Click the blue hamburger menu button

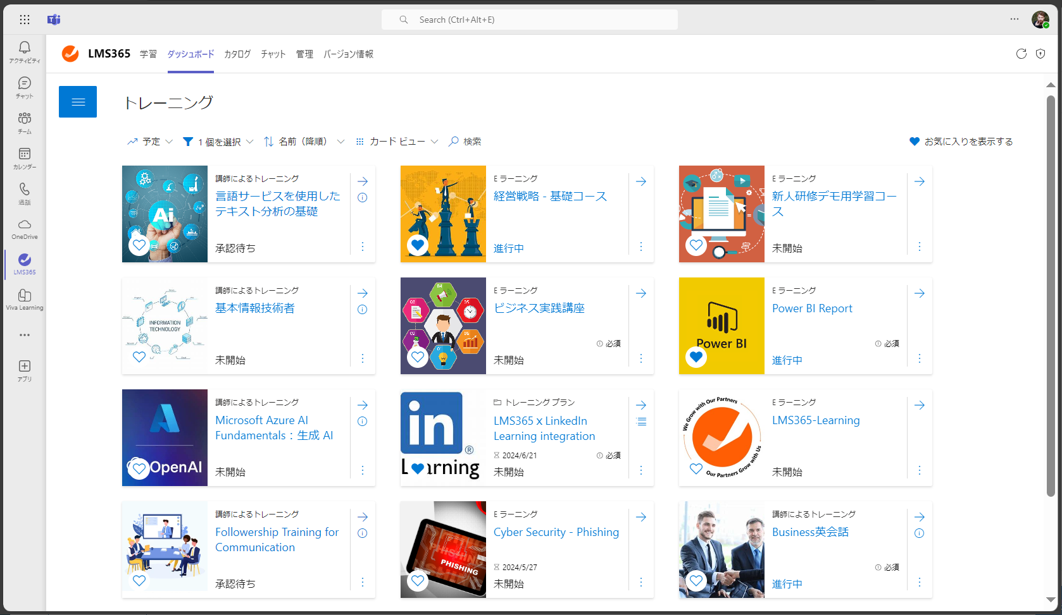(78, 102)
